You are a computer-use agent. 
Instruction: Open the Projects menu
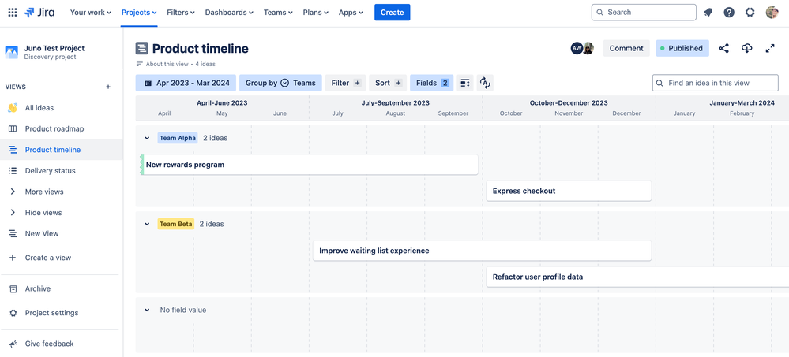139,13
